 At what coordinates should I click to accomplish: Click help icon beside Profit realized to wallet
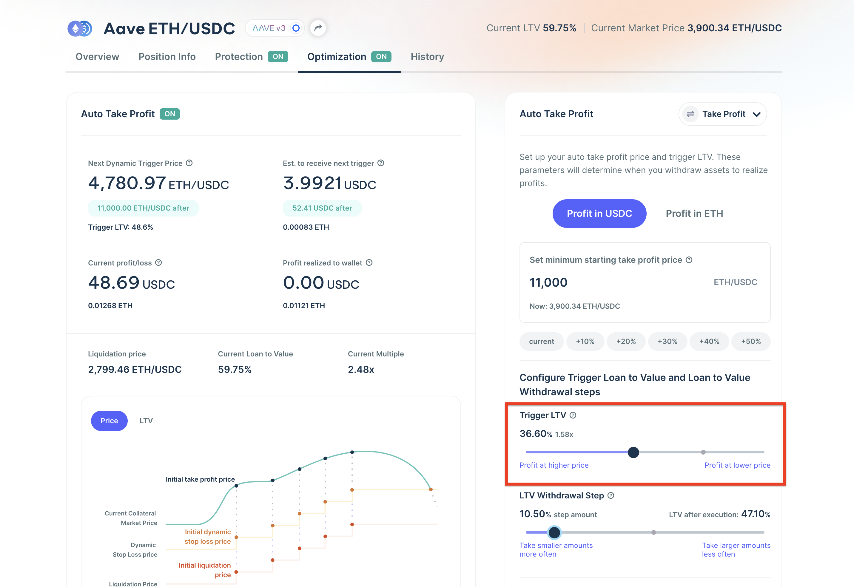369,262
